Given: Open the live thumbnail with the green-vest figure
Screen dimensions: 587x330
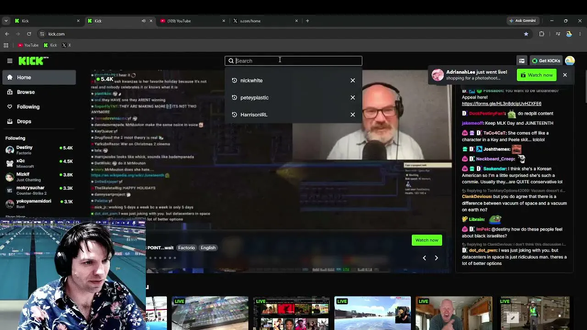Looking at the screenshot, I should click(535, 313).
